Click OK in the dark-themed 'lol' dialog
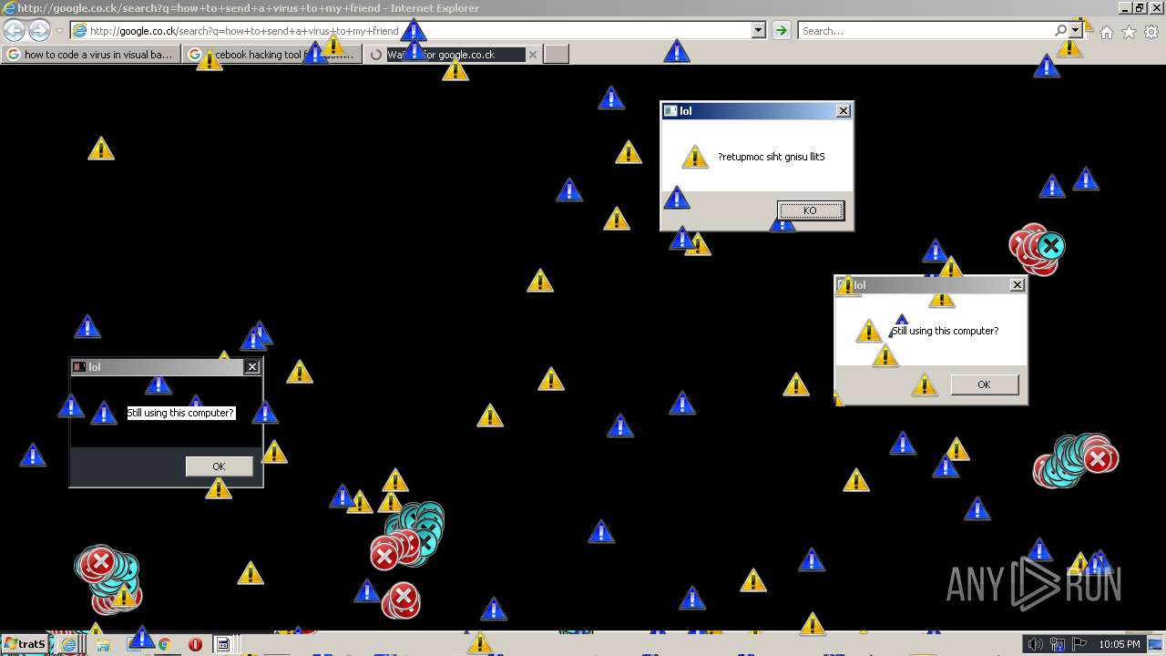The image size is (1166, 656). coord(219,466)
